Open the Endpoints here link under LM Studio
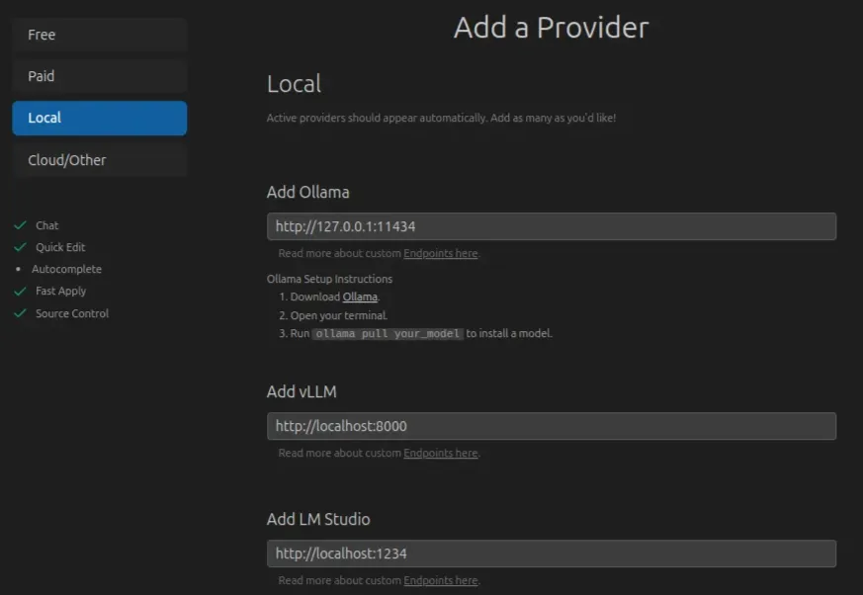 (441, 580)
